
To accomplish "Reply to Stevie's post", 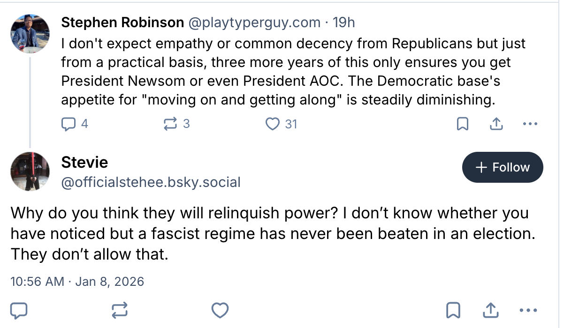I will [19, 310].
